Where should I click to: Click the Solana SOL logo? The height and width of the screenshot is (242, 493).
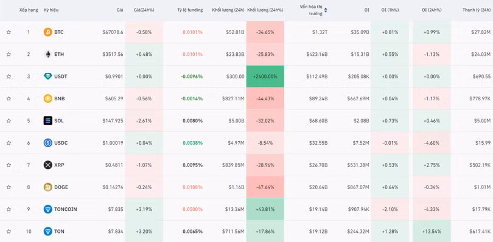(x=48, y=120)
